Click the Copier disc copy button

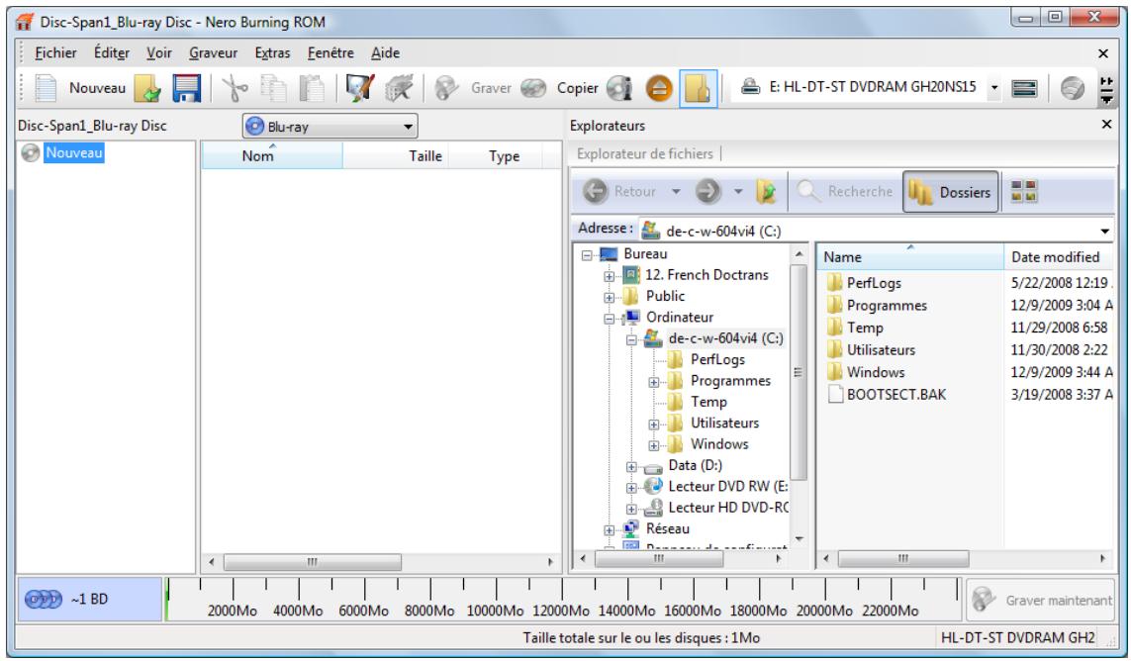[x=560, y=88]
